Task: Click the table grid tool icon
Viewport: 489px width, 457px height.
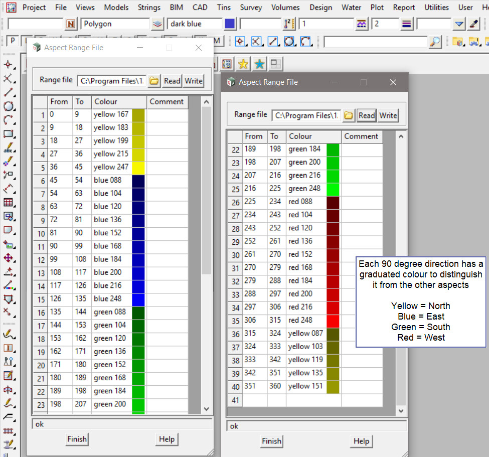Action: coord(8,202)
